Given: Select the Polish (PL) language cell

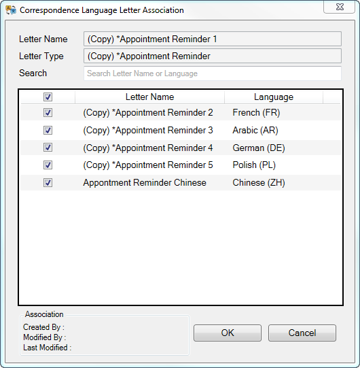Looking at the screenshot, I should [254, 165].
